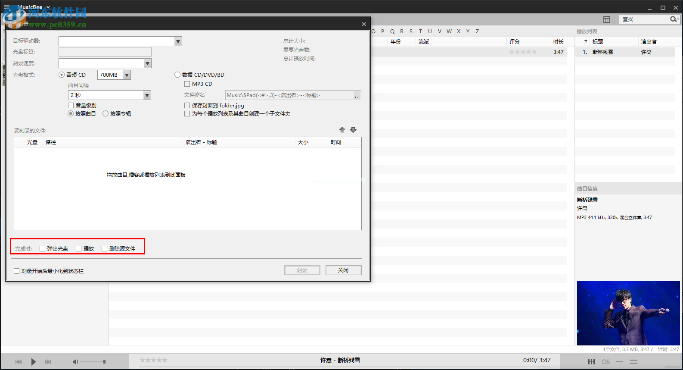Sort playlist by title column
683x370 pixels.
598,42
